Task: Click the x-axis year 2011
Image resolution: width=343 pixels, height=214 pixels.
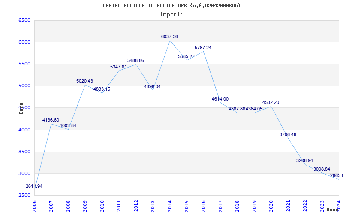Action: (x=119, y=206)
